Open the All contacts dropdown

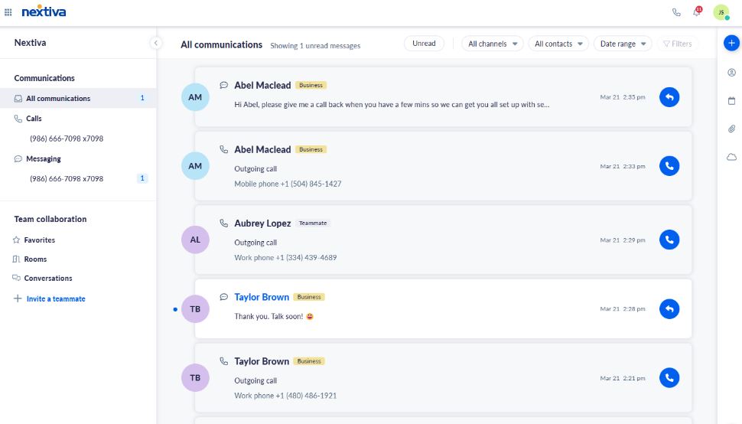(558, 44)
